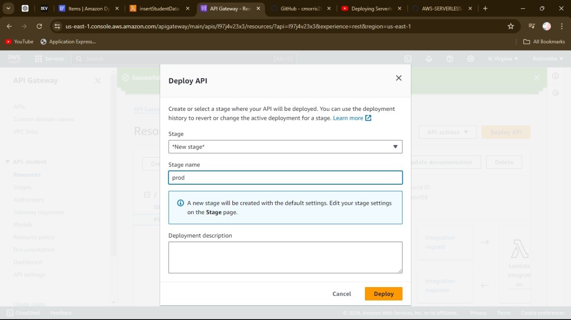The width and height of the screenshot is (571, 320).
Task: Click the CloudShell footer button
Action: [23, 313]
